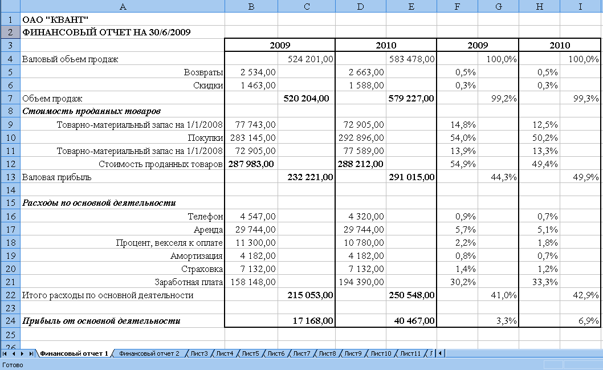The height and width of the screenshot is (370, 603).
Task: Select the Валовая прибыль label cell
Action: pyautogui.click(x=123, y=177)
